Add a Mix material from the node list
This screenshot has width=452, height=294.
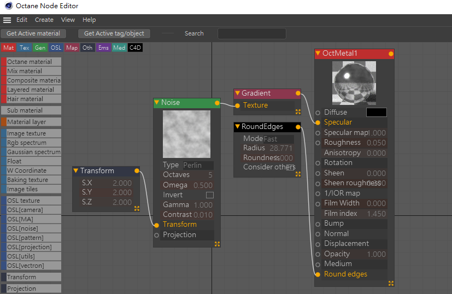[31, 71]
